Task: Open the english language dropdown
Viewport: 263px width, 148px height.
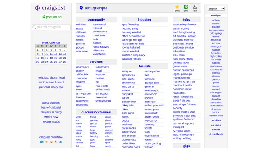Action: click(216, 9)
